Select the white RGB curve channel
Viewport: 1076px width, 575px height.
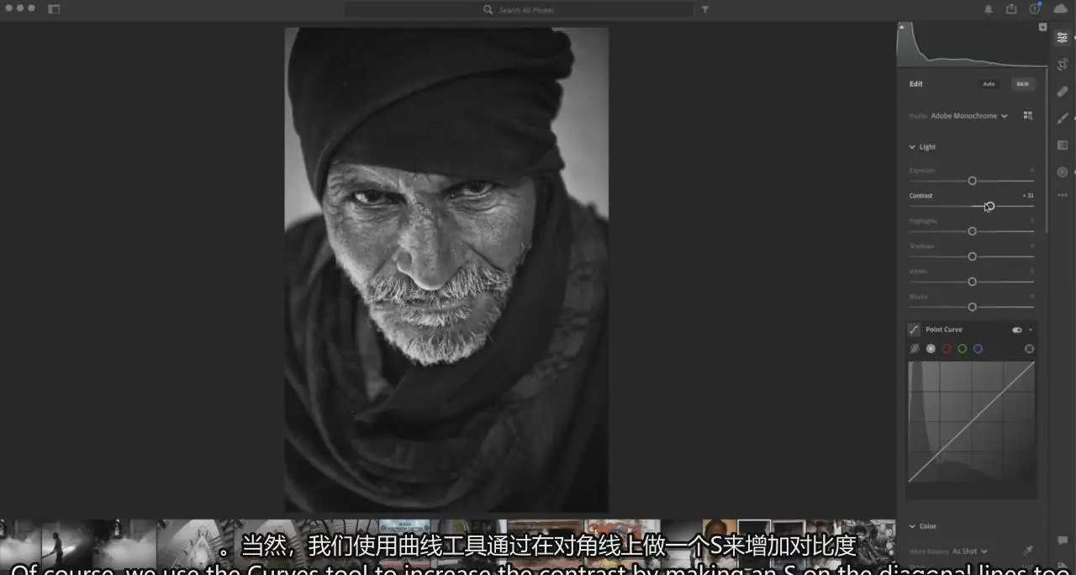[931, 349]
